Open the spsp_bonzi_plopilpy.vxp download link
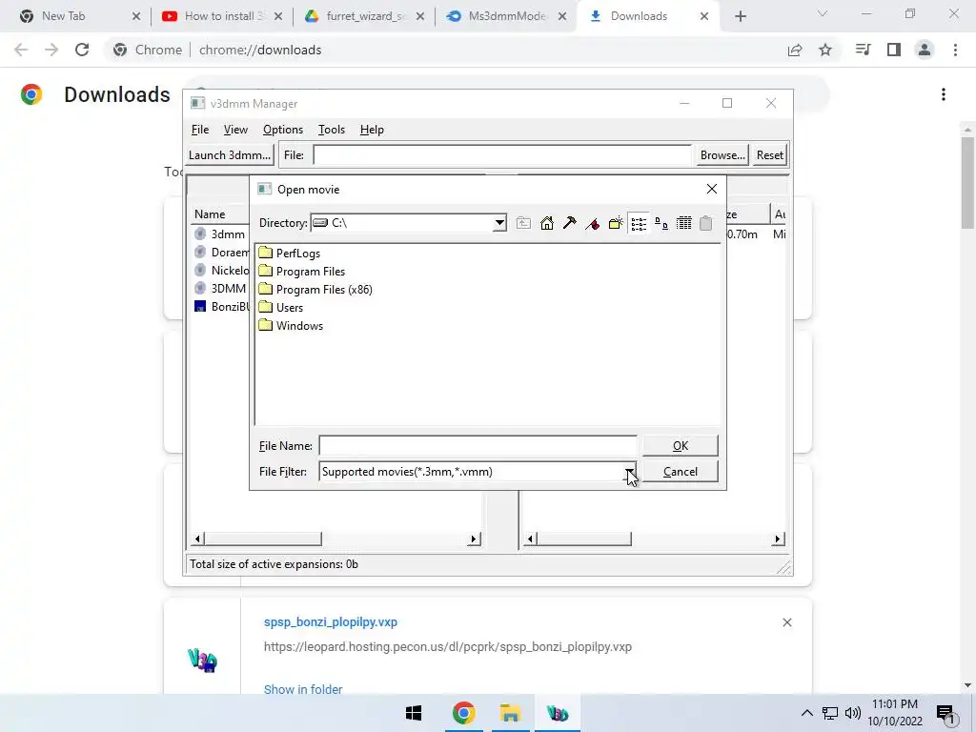This screenshot has height=732, width=976. (x=330, y=621)
